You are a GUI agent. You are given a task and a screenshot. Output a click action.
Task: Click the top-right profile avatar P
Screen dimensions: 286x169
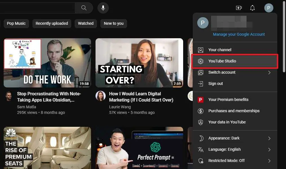(x=269, y=8)
